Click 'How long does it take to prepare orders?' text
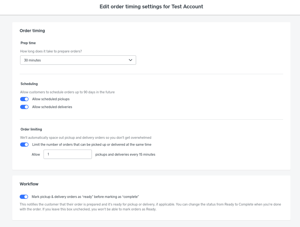Screen dimensions: 300x227 51,51
